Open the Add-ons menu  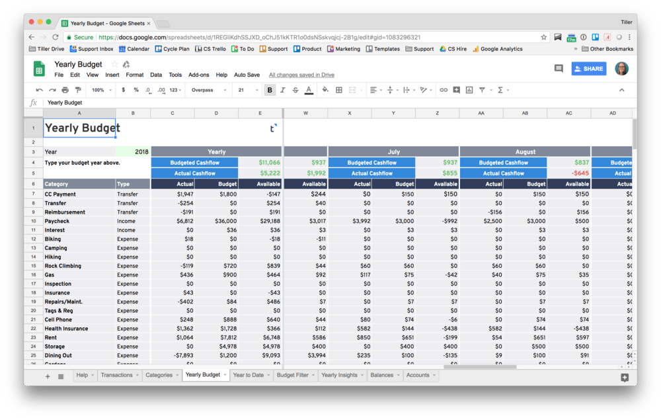[198, 75]
